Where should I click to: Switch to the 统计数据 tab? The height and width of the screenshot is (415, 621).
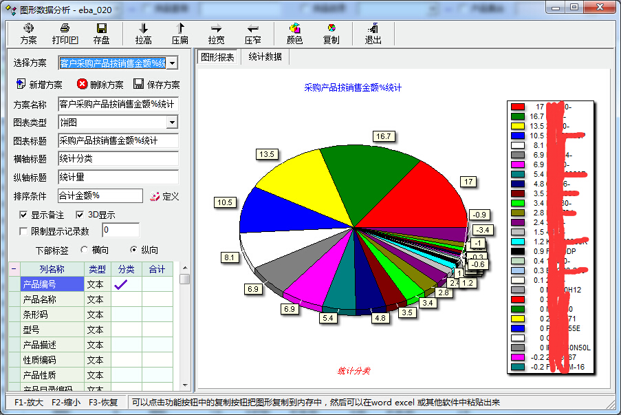tap(265, 57)
